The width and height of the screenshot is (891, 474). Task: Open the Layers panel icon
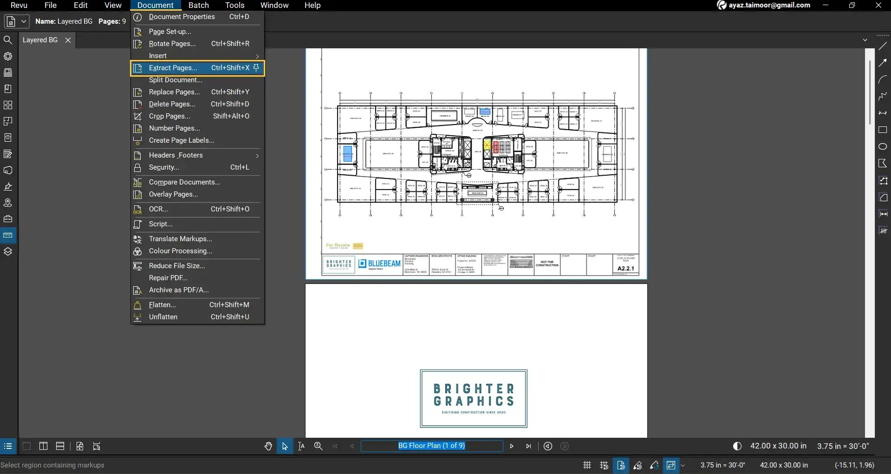pos(8,251)
